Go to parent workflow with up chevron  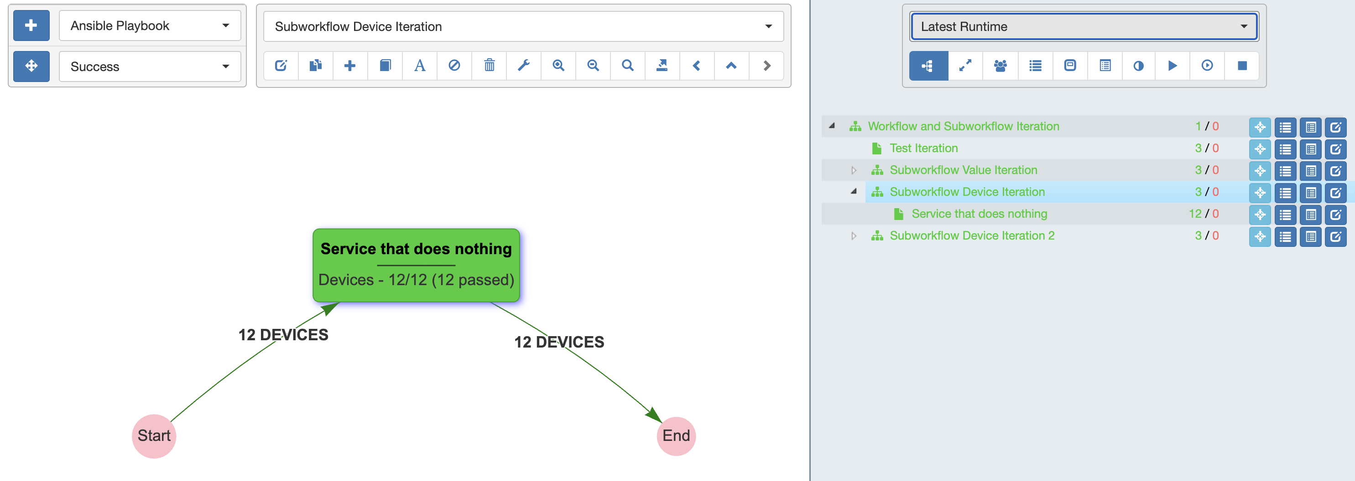732,66
